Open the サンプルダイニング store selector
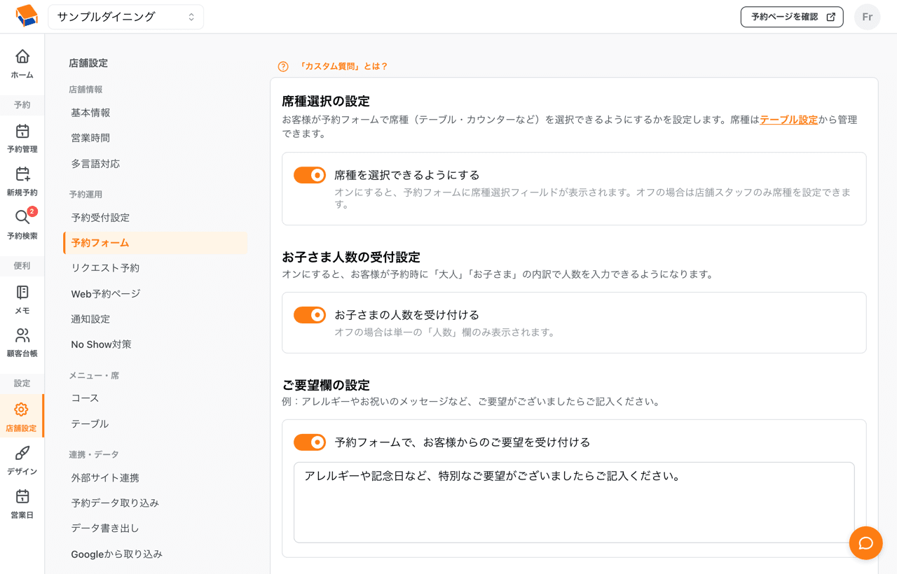 point(126,17)
